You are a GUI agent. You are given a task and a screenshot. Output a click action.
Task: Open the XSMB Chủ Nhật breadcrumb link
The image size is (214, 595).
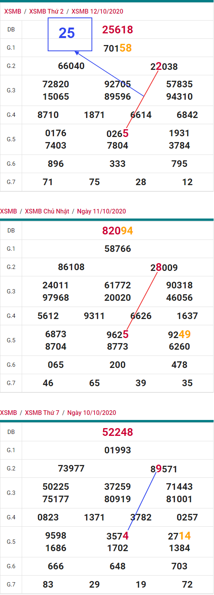click(x=47, y=211)
